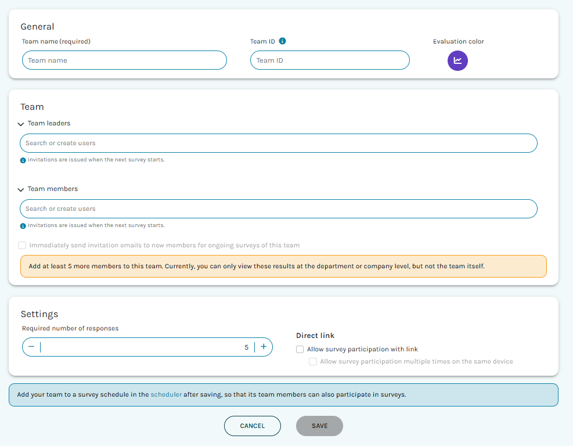
Task: Click the Team leaders label
Action: pyautogui.click(x=49, y=124)
